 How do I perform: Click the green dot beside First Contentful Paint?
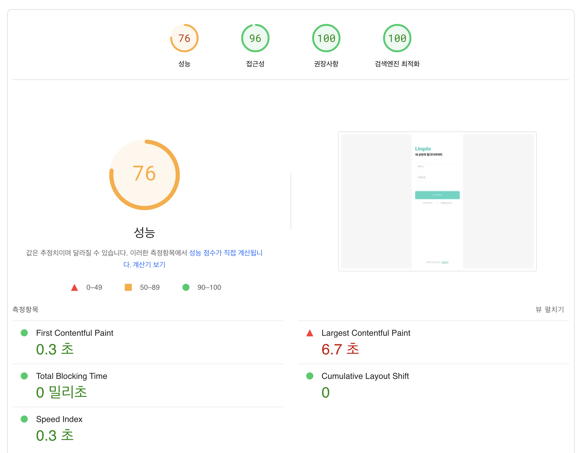[x=24, y=333]
